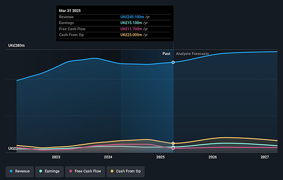Click the teal Earnings legend dot
This screenshot has height=180, width=283.
[41, 171]
